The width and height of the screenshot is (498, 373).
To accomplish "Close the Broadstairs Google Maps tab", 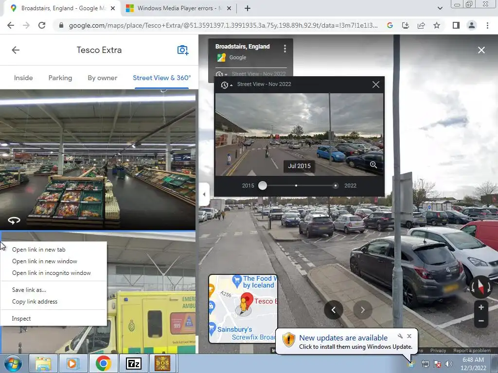I will (113, 8).
